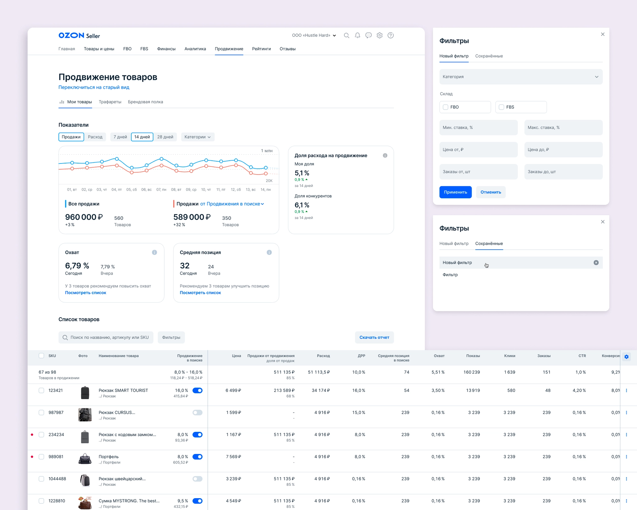Open the settings gear in the header

(379, 35)
